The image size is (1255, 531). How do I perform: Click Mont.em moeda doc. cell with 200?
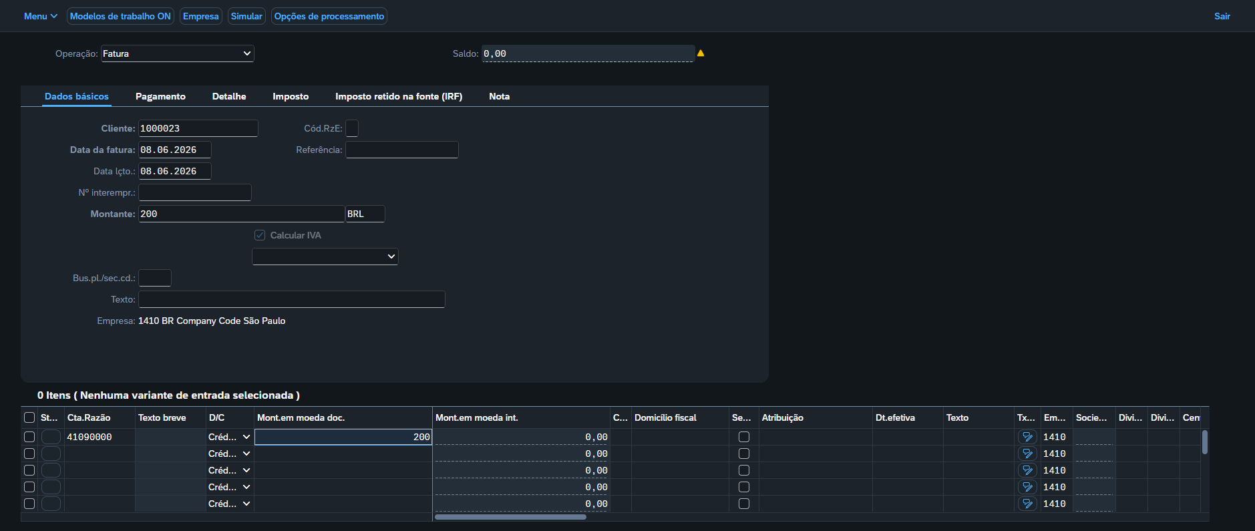343,437
